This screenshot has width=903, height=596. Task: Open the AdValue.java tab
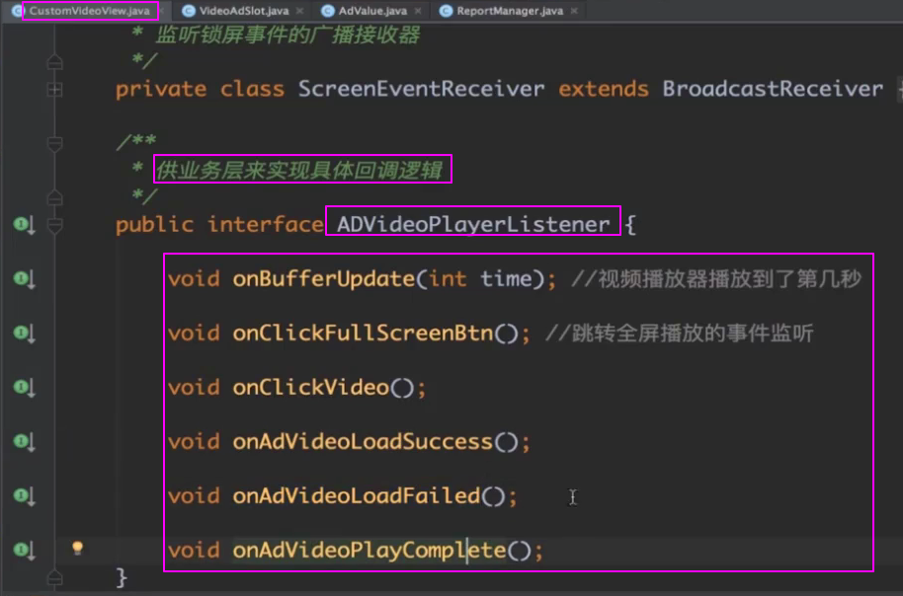372,11
